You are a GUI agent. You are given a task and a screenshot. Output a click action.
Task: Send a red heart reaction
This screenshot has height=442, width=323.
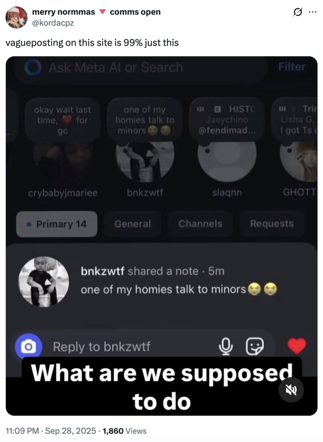(x=297, y=345)
